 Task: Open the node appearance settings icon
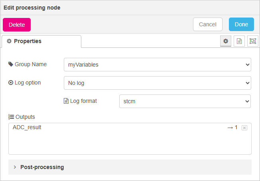coord(253,41)
